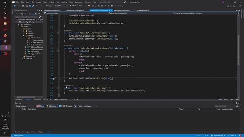Click the Save All toolbar icon
The width and height of the screenshot is (244, 137).
tap(33, 6)
